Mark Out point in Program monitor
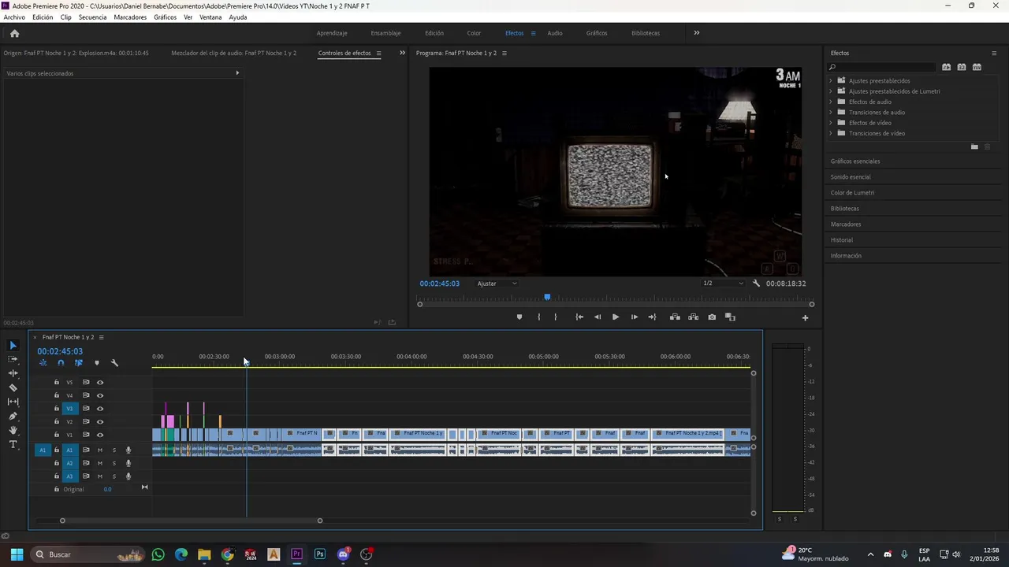The image size is (1009, 567). [x=556, y=317]
